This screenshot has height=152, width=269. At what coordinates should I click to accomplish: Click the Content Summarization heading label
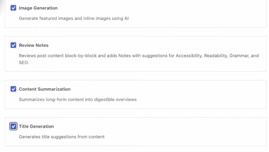click(x=44, y=89)
